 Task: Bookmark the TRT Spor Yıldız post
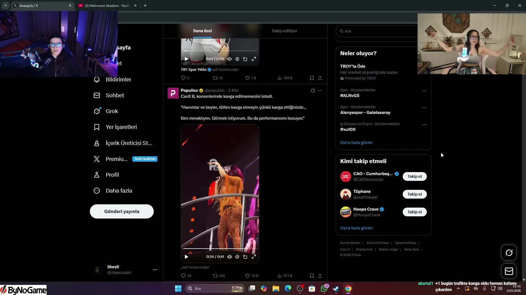(312, 78)
